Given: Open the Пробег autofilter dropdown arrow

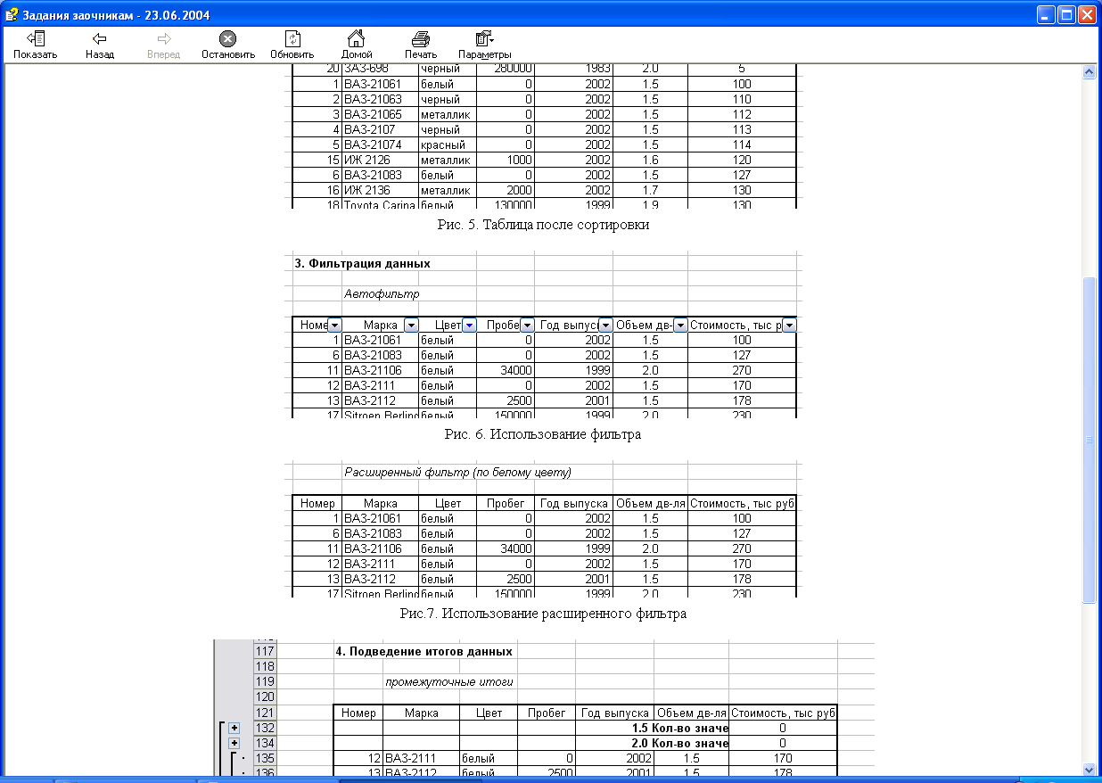Looking at the screenshot, I should 527,326.
